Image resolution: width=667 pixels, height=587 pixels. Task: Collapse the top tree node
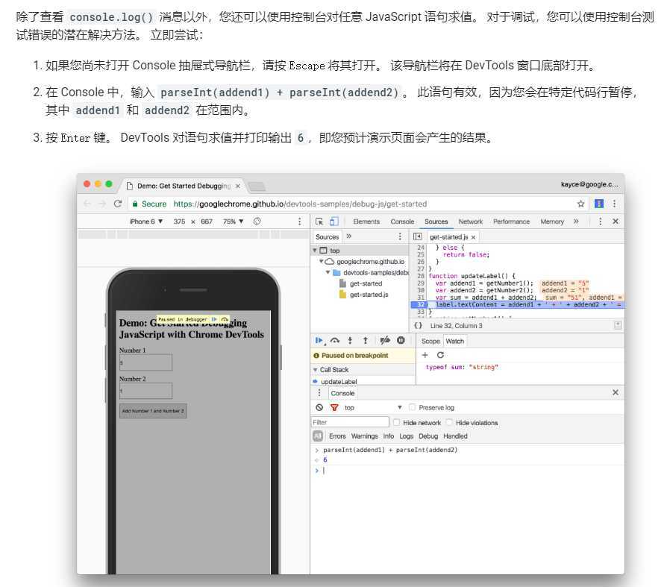tap(315, 251)
